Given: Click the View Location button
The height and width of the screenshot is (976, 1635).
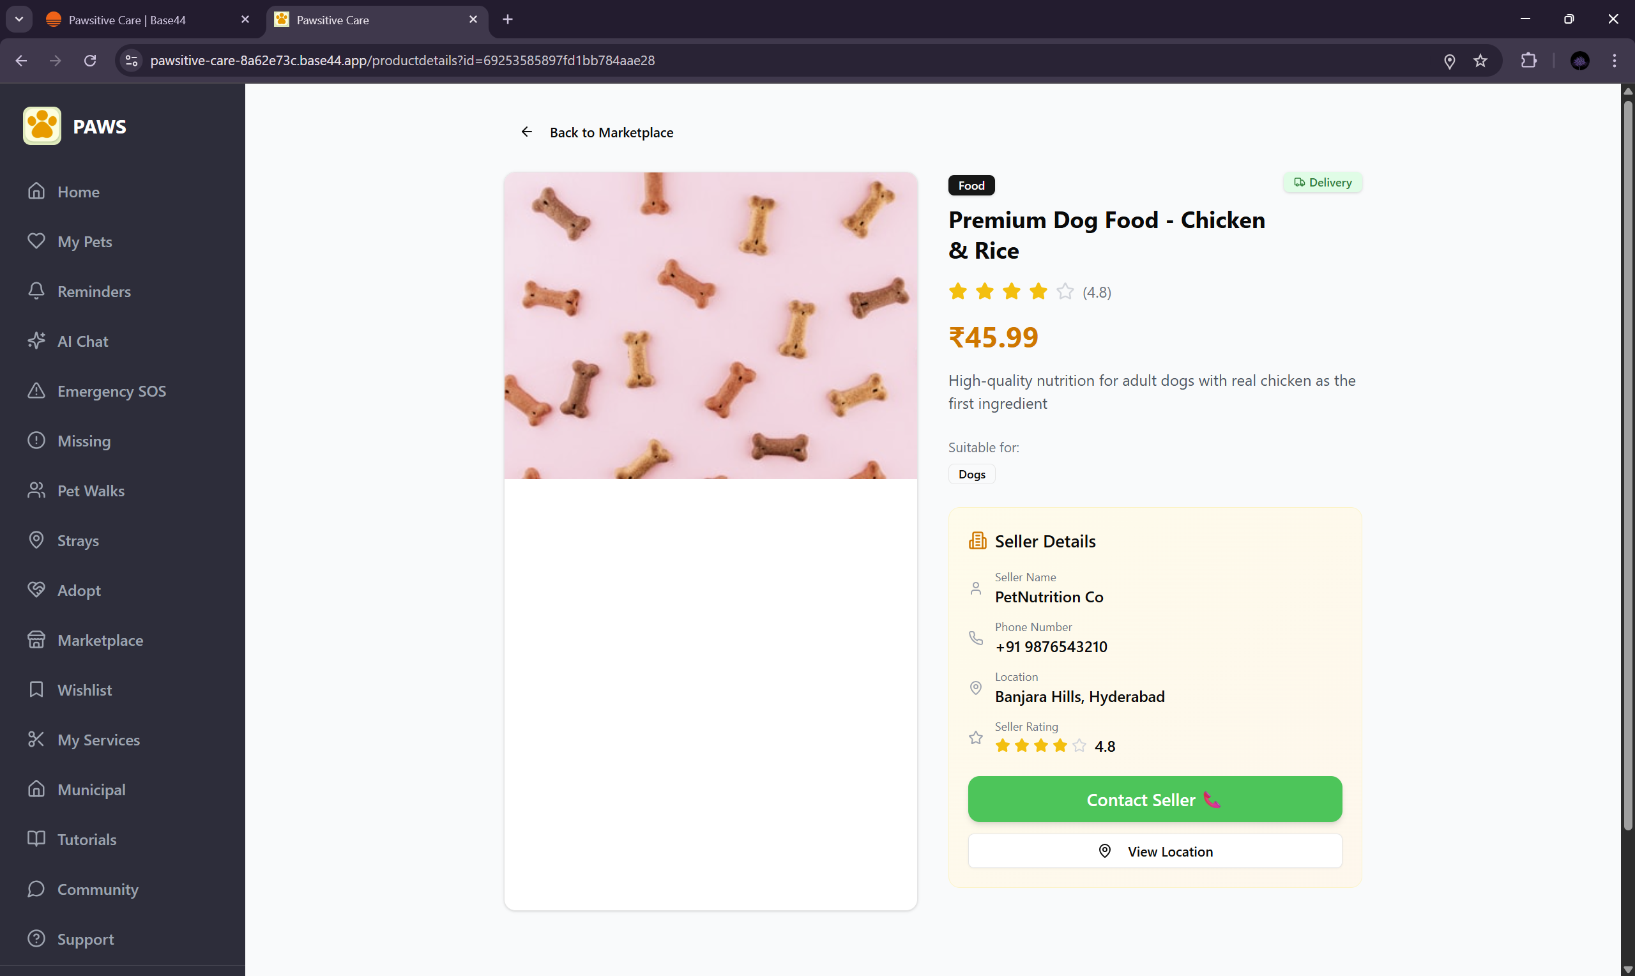Looking at the screenshot, I should coord(1155,851).
